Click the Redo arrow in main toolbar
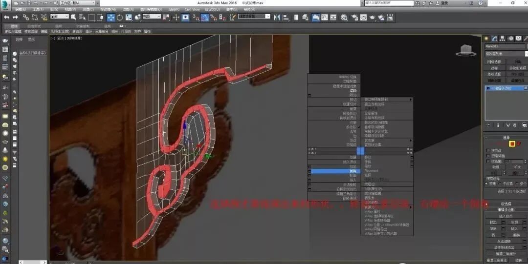Screen dimensions: 528x264 tap(15, 18)
